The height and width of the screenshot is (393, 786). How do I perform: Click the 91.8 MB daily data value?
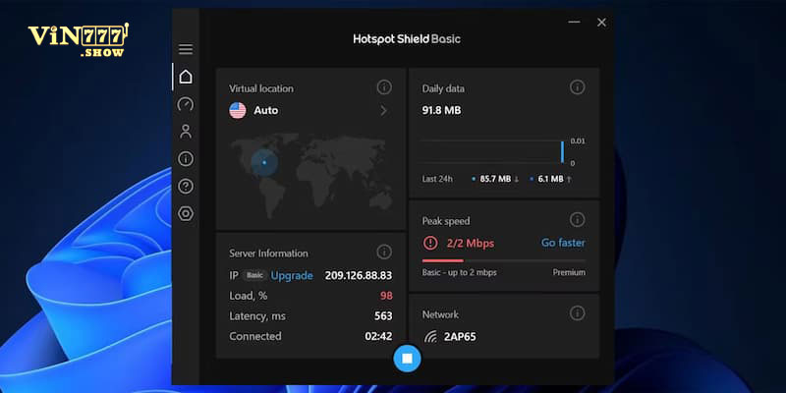[x=441, y=110]
